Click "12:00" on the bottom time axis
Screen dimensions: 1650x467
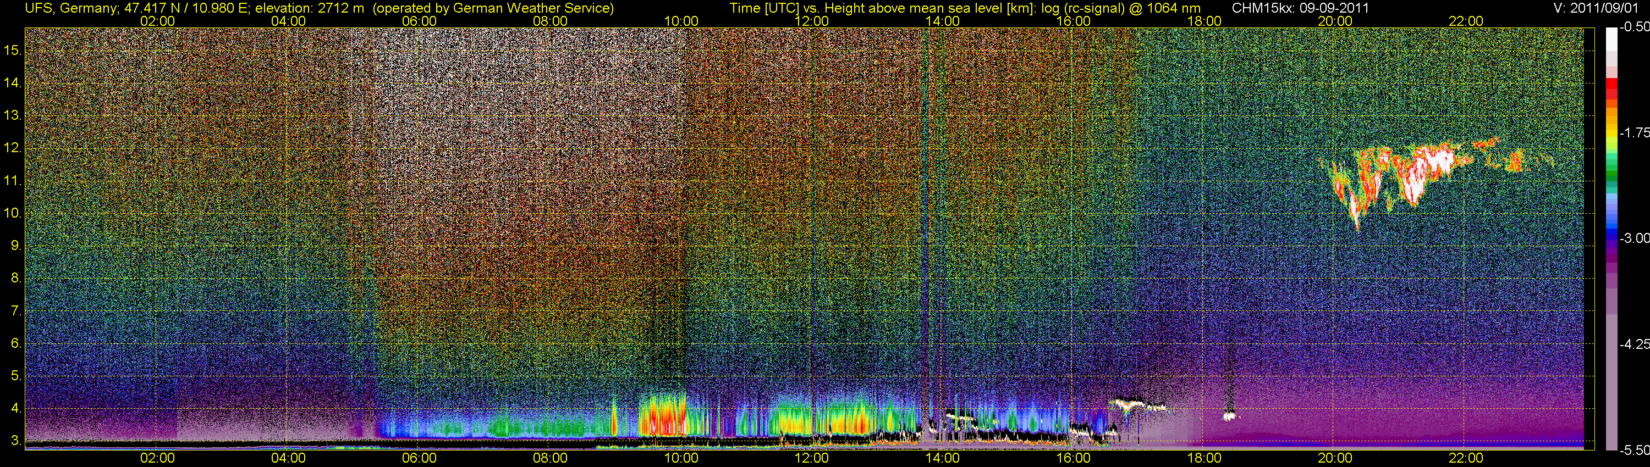coord(812,458)
